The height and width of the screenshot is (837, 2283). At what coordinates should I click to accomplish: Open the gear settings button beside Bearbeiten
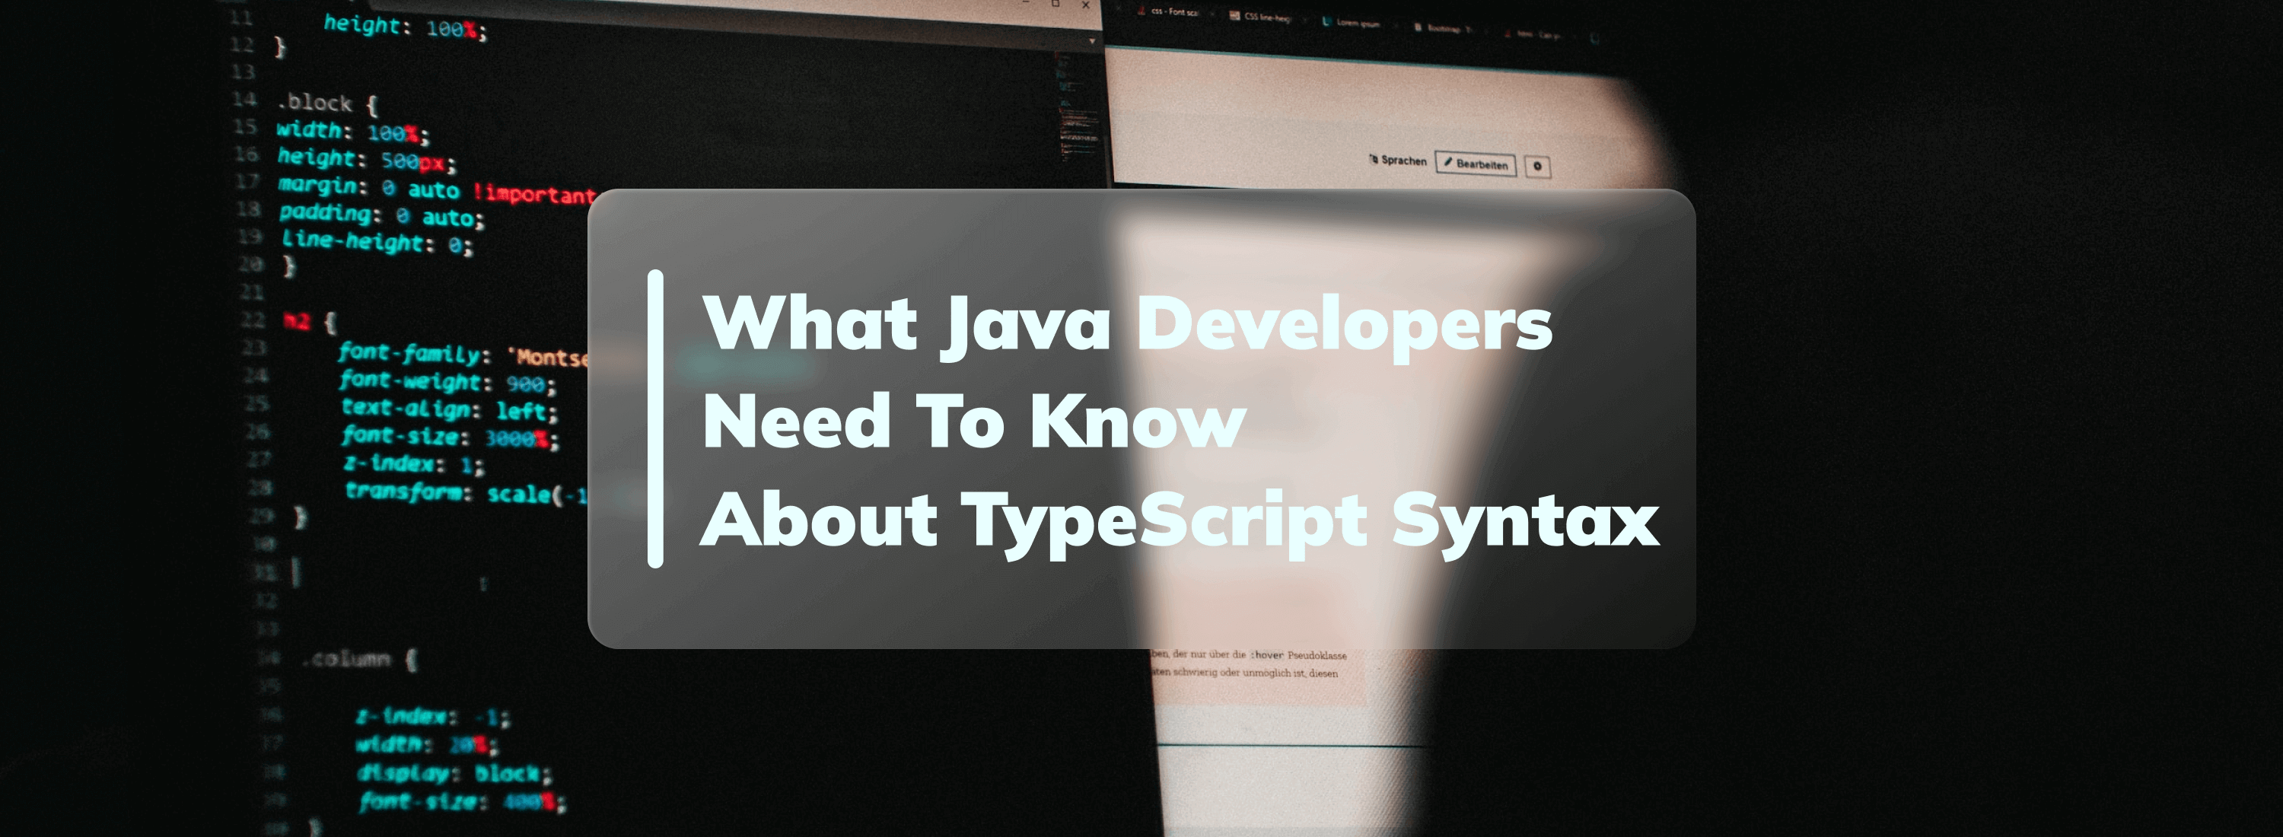(x=1538, y=166)
